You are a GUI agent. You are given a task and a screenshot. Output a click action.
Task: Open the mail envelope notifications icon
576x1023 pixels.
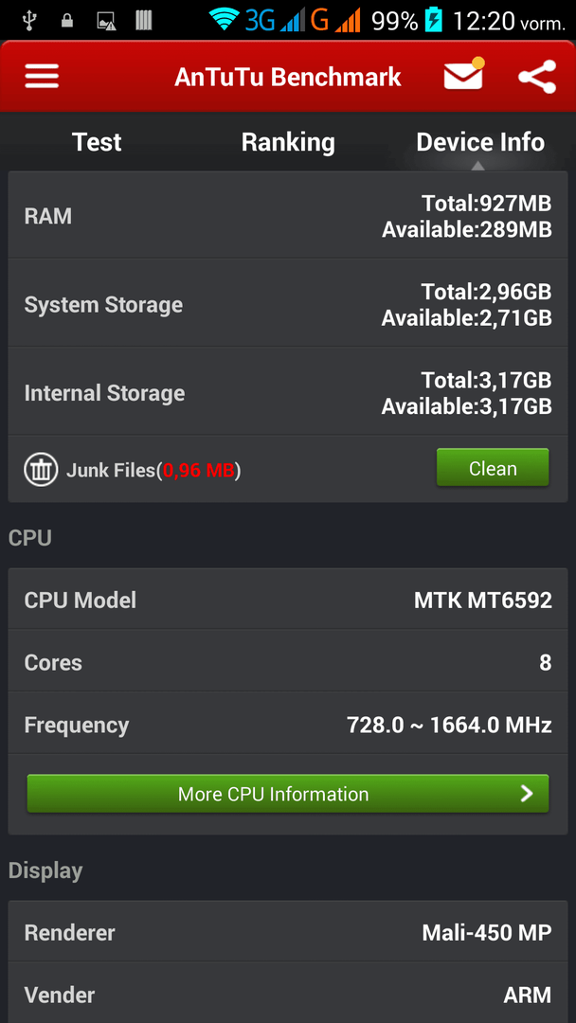pos(464,75)
